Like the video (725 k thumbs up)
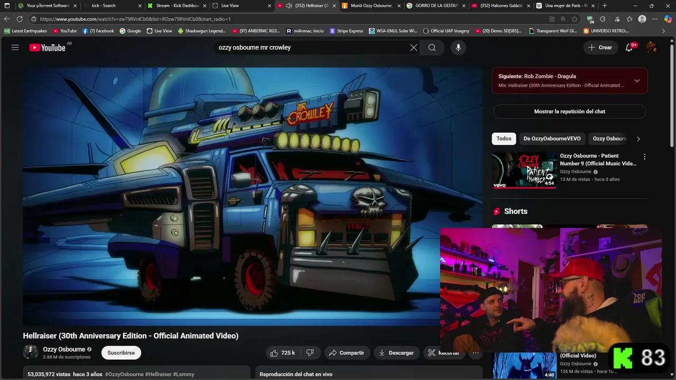676x380 pixels. (x=283, y=353)
